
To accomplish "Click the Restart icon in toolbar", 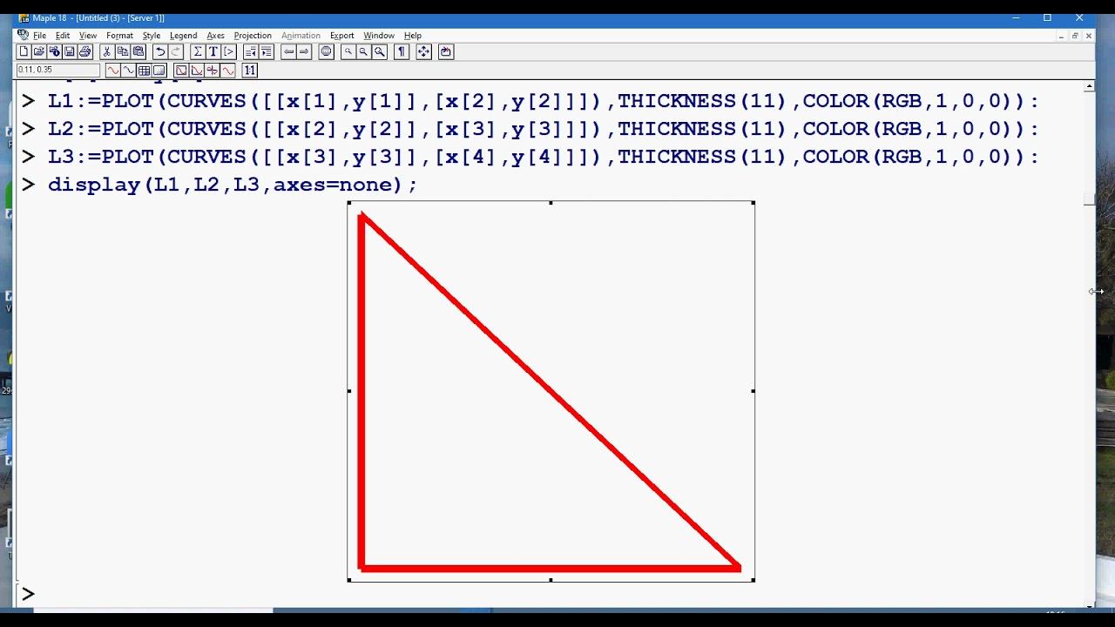I will tap(446, 51).
